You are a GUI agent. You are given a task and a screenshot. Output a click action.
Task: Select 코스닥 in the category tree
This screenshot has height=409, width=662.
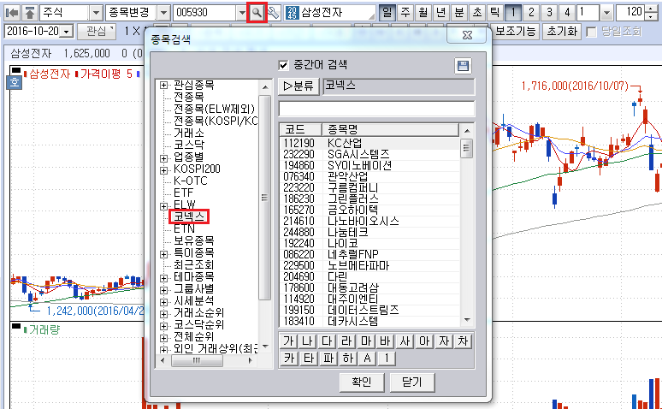[x=188, y=145]
